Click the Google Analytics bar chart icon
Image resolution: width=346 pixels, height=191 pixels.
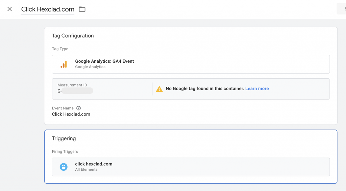(64, 64)
